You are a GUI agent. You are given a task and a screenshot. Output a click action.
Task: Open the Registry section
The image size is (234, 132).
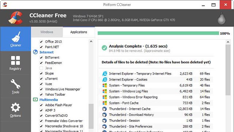[x=15, y=63]
